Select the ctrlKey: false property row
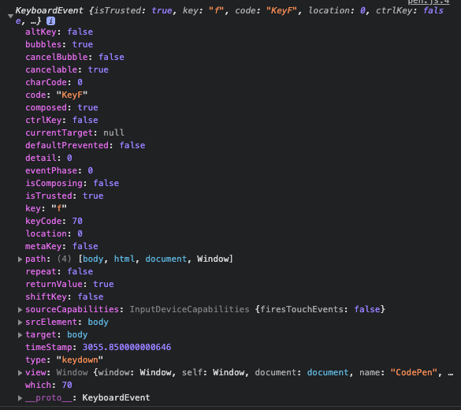This screenshot has height=410, width=461. [x=61, y=121]
